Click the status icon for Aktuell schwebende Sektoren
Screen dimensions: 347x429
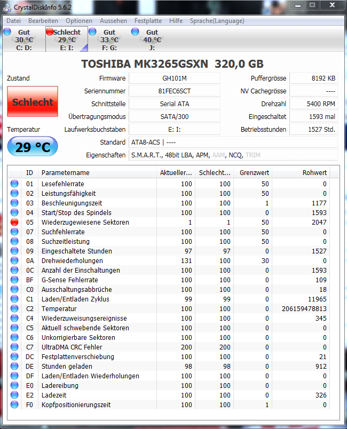[14, 328]
